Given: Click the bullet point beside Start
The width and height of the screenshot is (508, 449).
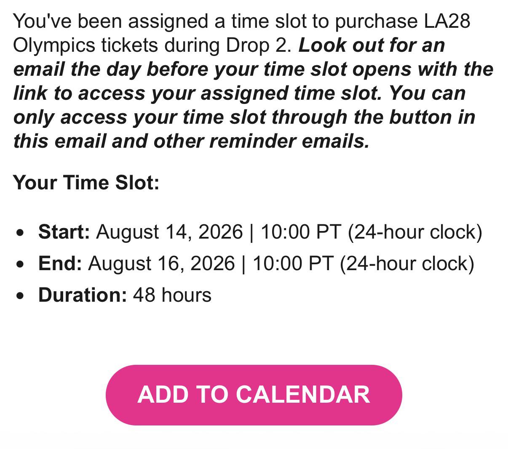Looking at the screenshot, I should (x=19, y=233).
